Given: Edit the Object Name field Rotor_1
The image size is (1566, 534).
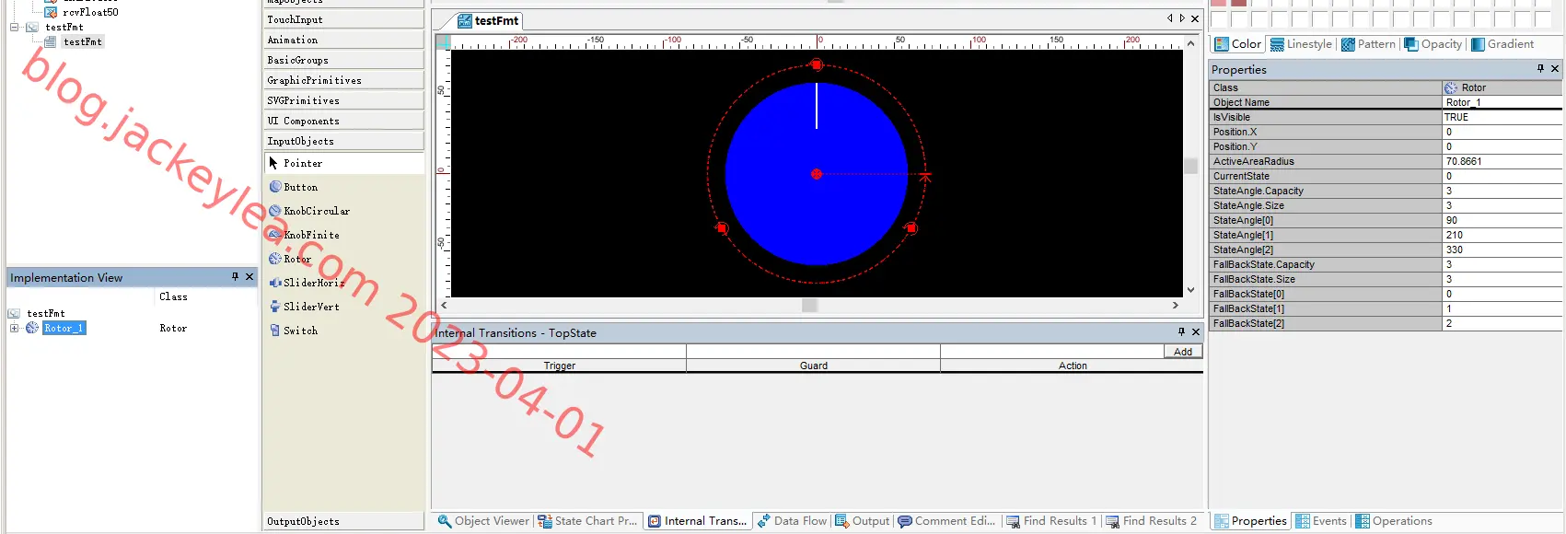Looking at the screenshot, I should [x=1502, y=102].
